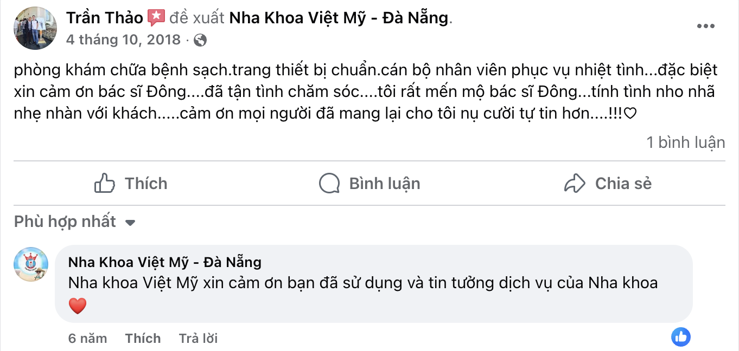Like the comment via its Thích link
The width and height of the screenshot is (739, 351).
coord(143,338)
